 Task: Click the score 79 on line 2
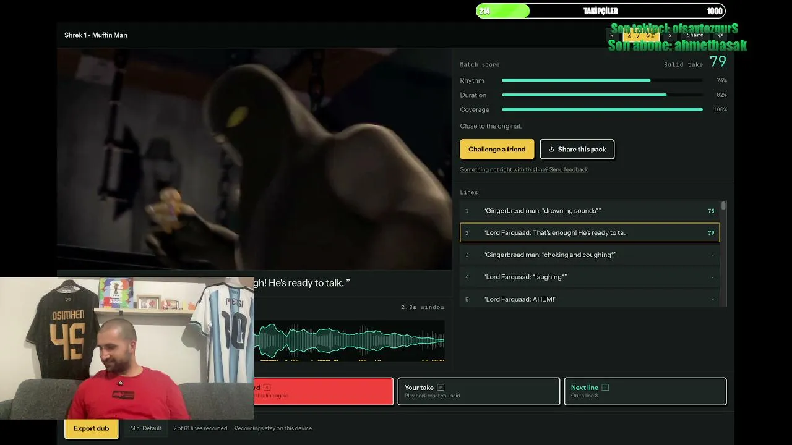(x=711, y=233)
